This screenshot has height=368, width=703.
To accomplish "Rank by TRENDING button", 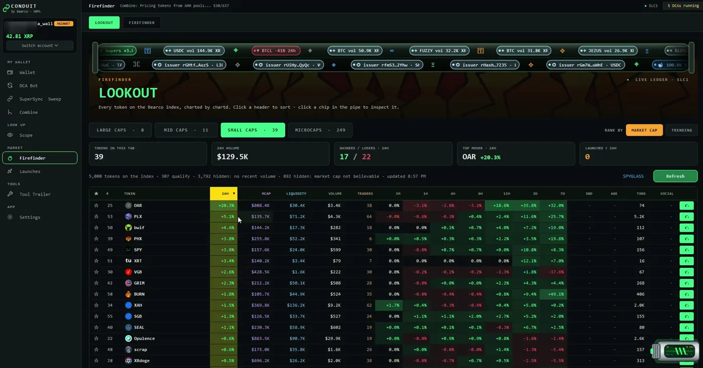I will tap(681, 130).
